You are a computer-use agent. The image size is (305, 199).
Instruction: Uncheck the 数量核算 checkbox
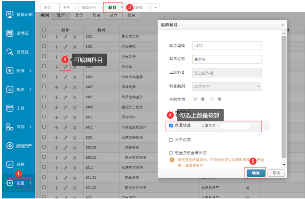(171, 126)
